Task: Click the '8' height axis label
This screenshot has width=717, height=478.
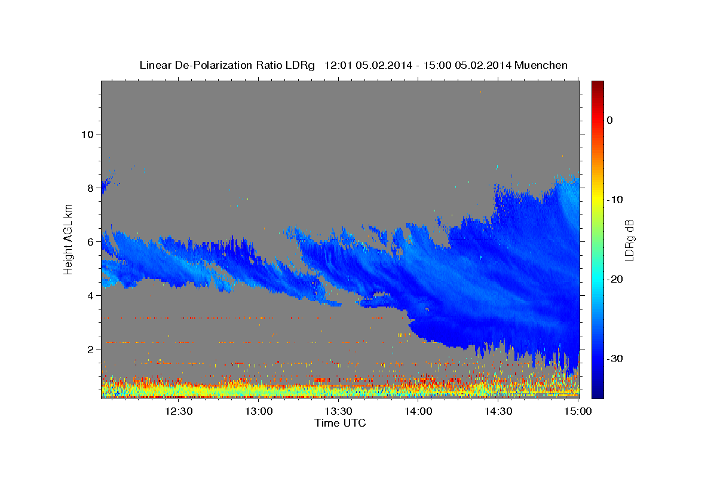Action: (x=91, y=188)
